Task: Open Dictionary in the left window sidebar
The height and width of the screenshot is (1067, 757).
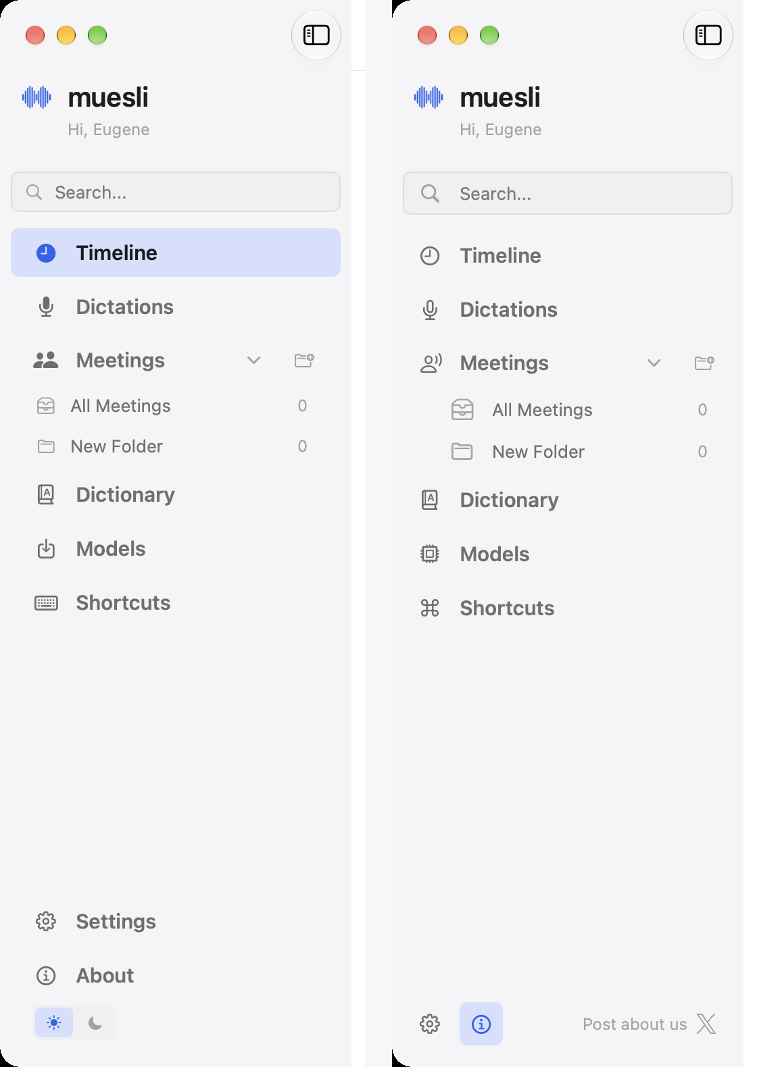Action: [x=176, y=495]
